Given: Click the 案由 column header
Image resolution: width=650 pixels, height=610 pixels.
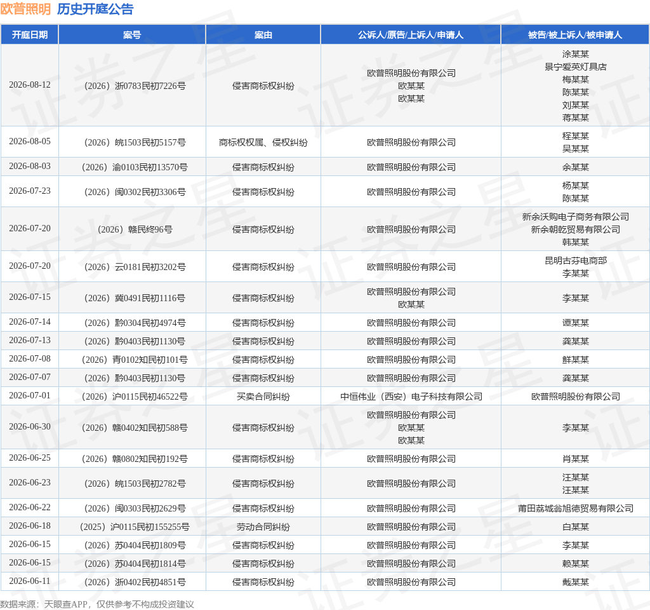Looking at the screenshot, I should tap(263, 35).
